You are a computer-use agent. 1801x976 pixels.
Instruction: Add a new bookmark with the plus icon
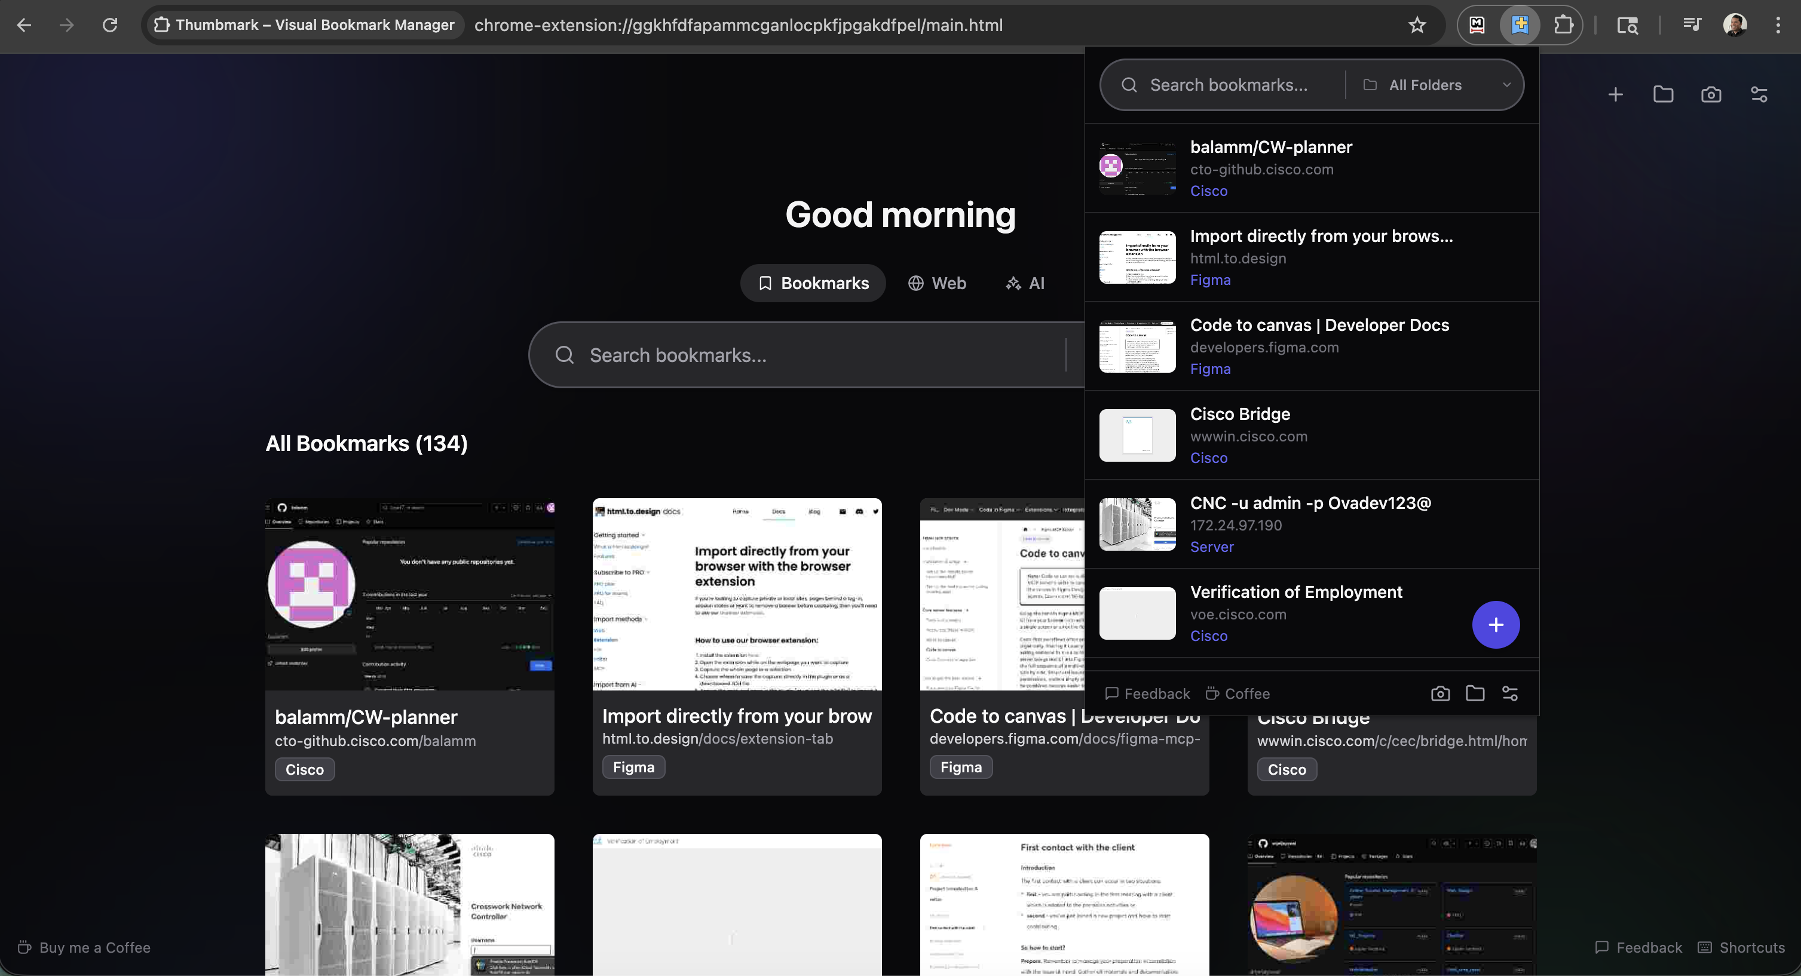tap(1616, 94)
